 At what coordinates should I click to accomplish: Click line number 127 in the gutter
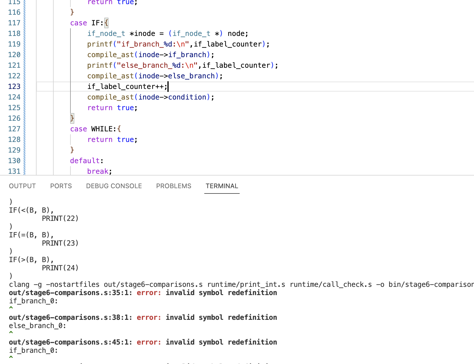pyautogui.click(x=14, y=129)
